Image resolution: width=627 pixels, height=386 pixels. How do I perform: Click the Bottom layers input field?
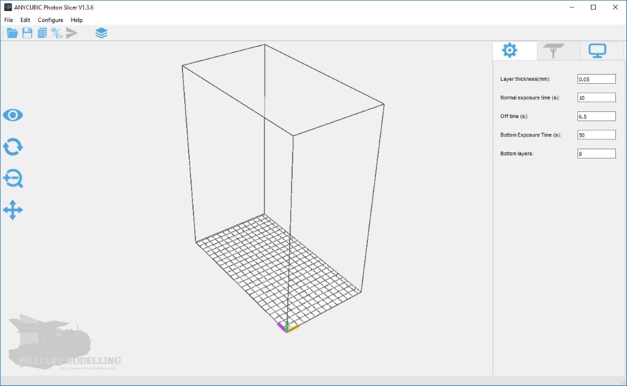[x=596, y=154]
